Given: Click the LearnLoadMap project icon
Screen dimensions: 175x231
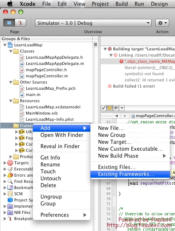Looking at the screenshot, I should click(x=10, y=45).
